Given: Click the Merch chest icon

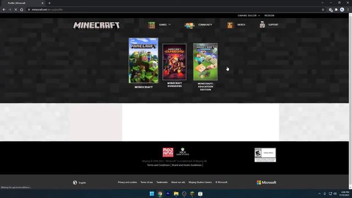Looking at the screenshot, I should click(x=230, y=25).
